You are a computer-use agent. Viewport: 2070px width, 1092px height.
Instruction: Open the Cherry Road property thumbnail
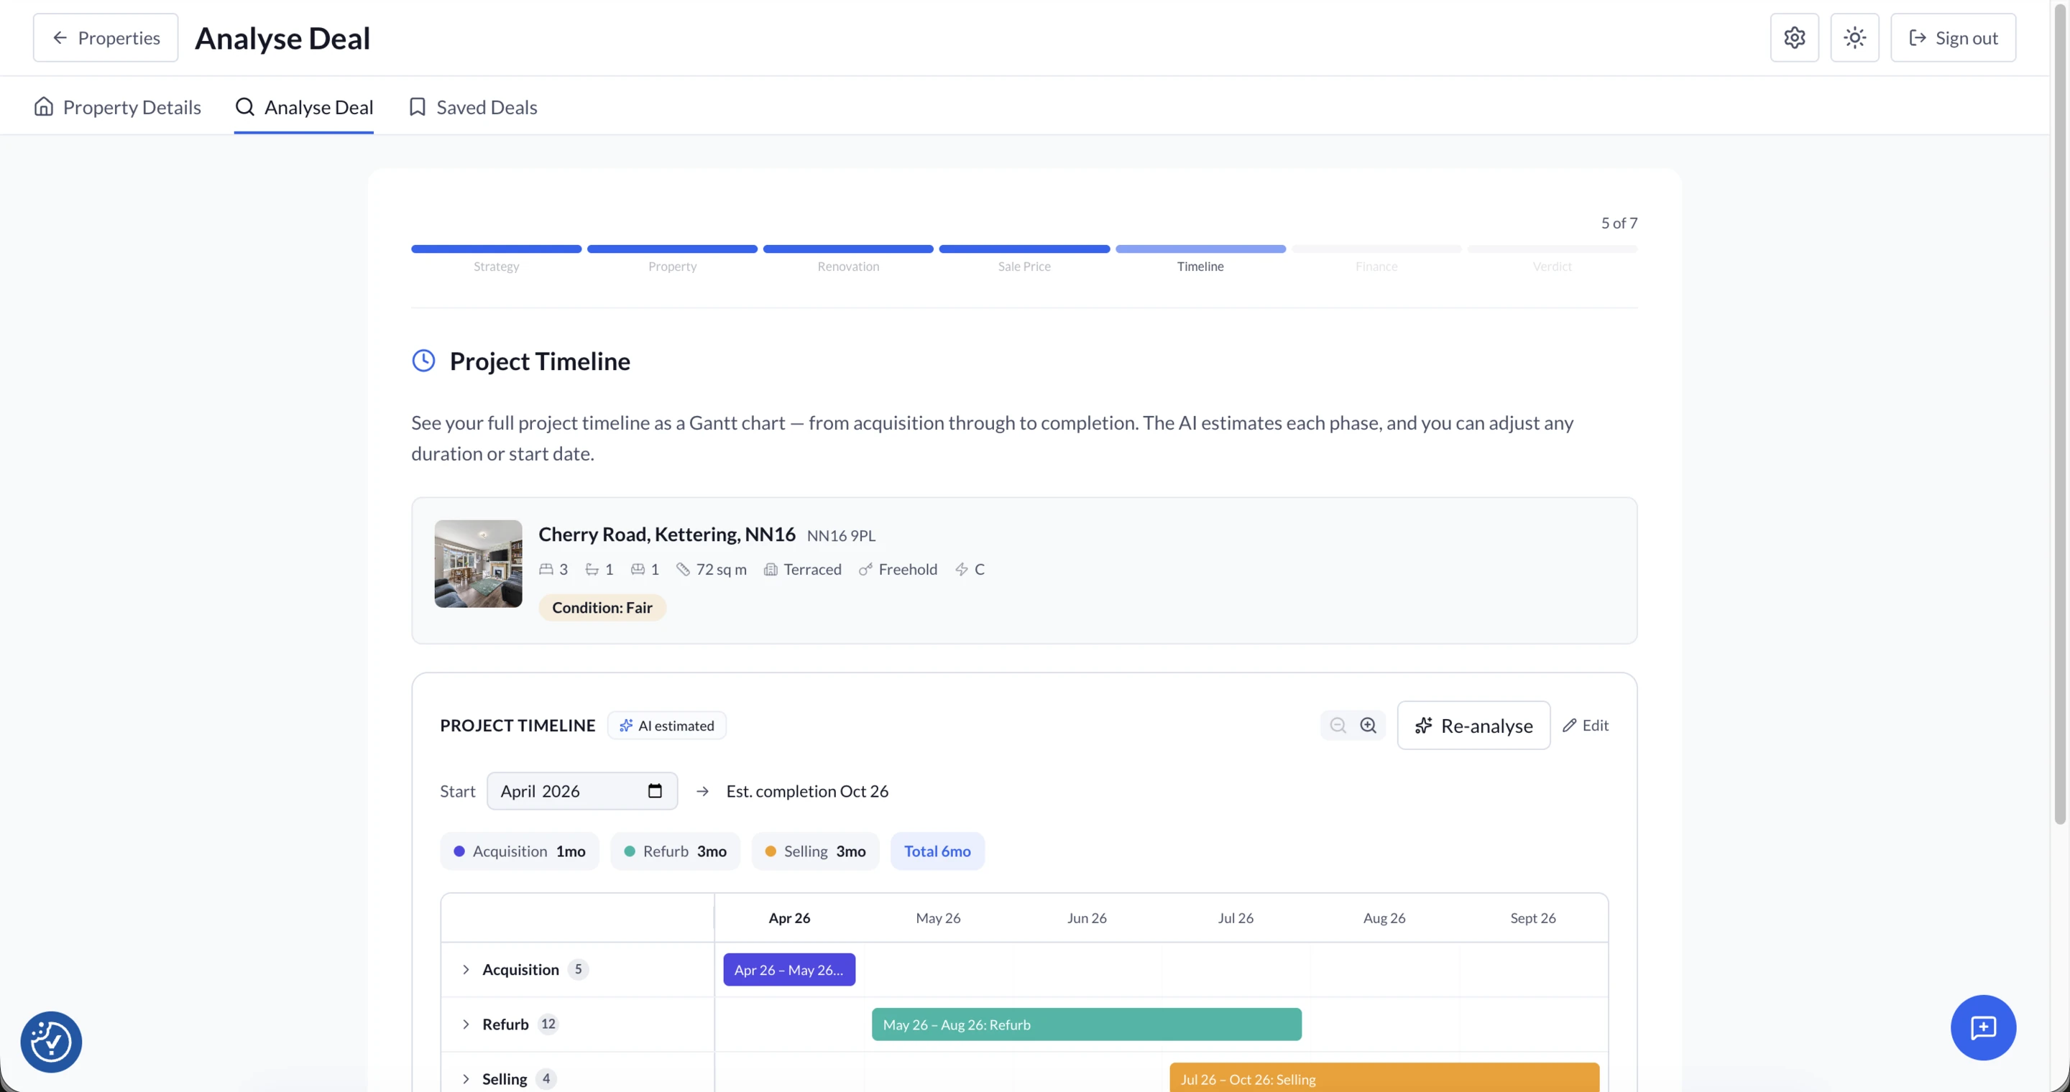478,564
